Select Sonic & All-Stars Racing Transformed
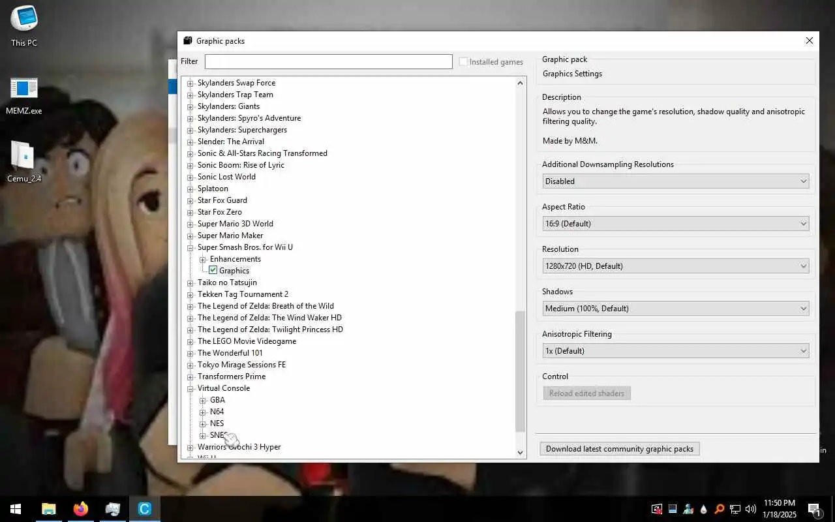835x522 pixels. [x=262, y=153]
